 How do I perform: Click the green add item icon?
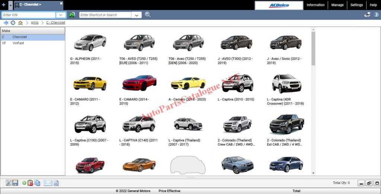24,183
